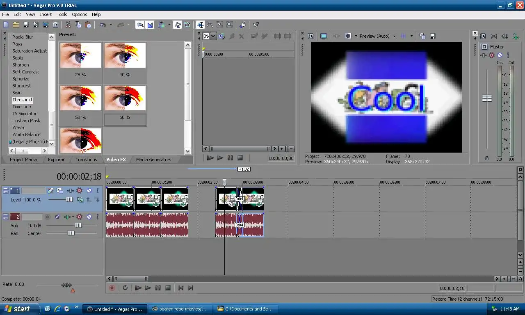
Task: Copy preview snapshot to clipboard
Action: 422,36
